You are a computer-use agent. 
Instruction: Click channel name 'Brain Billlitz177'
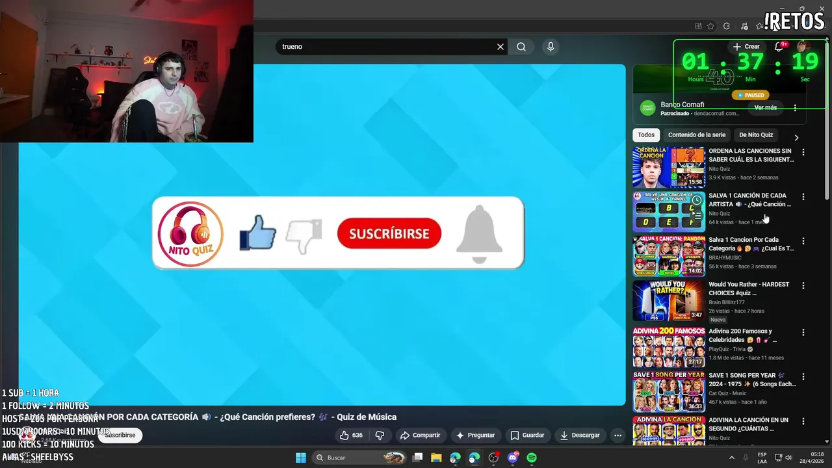coord(727,302)
